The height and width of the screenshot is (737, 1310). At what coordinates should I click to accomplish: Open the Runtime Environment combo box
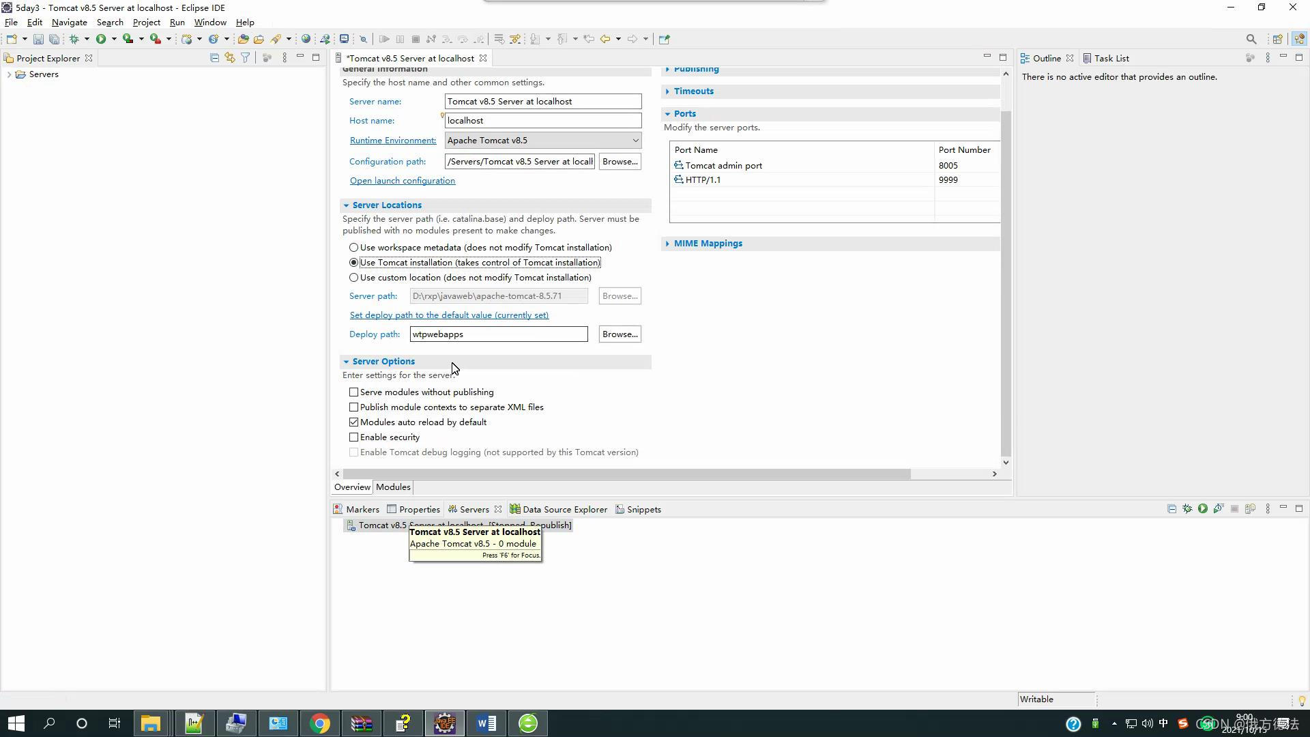543,141
